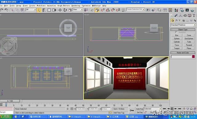Toggle Angle Snap
197x119 pixels.
(x=108, y=10)
